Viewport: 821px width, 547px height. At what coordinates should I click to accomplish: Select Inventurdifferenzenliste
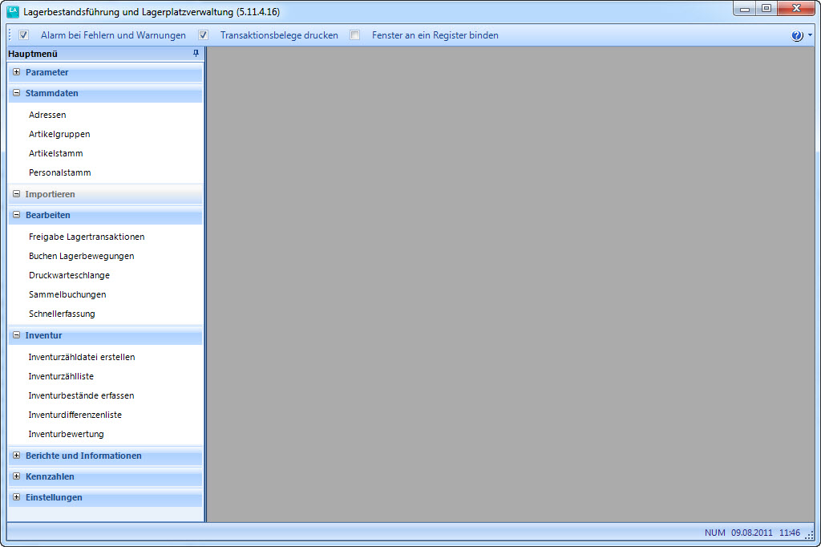pos(75,415)
